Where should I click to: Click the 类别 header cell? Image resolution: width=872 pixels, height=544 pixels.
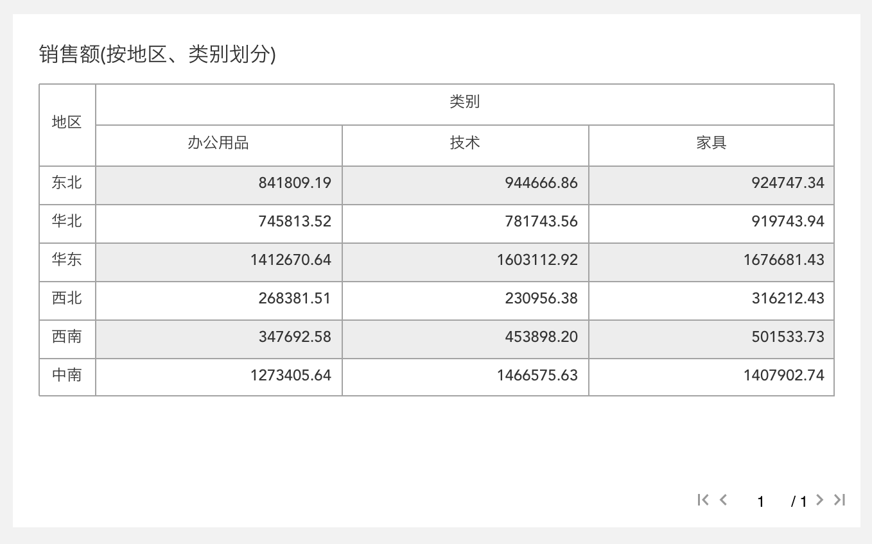coord(464,102)
